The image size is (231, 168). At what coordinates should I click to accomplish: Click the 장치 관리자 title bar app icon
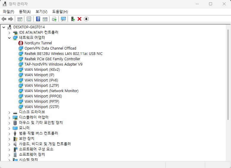pyautogui.click(x=4, y=4)
